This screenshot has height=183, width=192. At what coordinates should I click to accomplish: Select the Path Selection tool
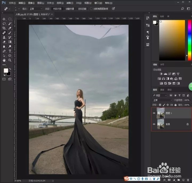point(4,56)
